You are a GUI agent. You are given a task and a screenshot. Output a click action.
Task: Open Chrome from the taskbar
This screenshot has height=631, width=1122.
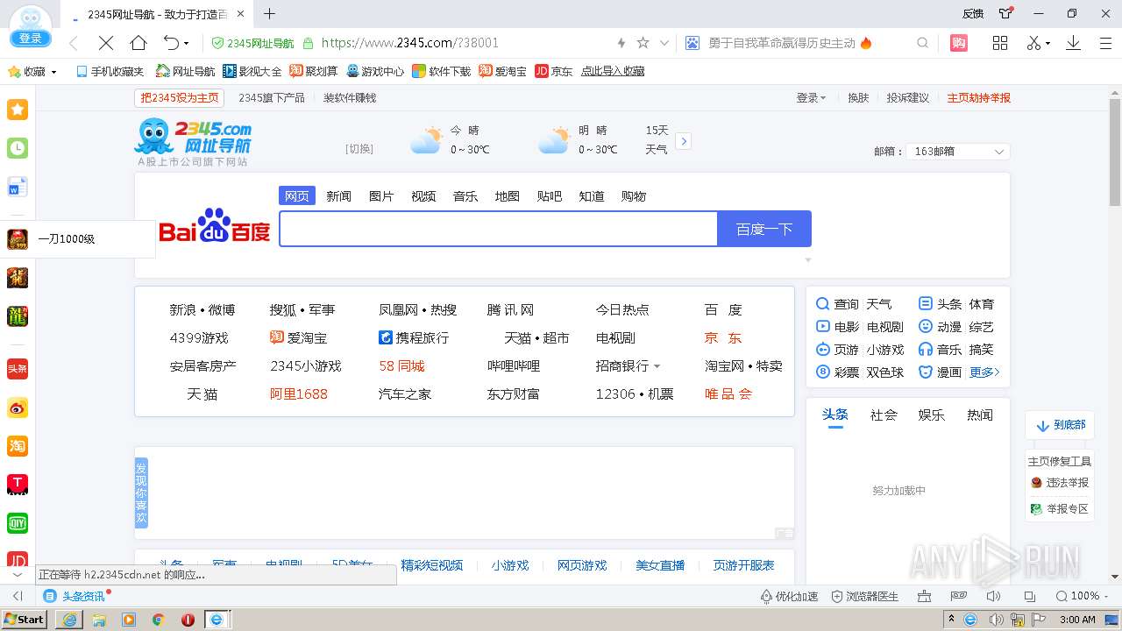click(x=159, y=619)
